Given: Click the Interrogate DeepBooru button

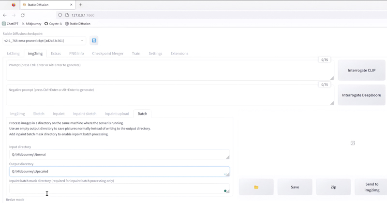Looking at the screenshot, I should point(361,95).
